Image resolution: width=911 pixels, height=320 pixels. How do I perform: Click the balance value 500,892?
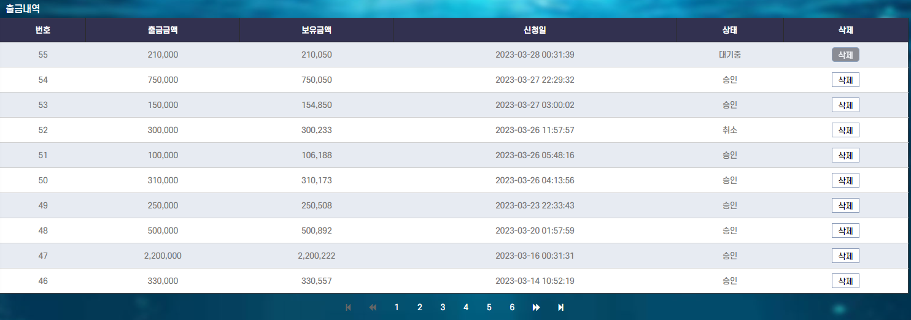316,230
